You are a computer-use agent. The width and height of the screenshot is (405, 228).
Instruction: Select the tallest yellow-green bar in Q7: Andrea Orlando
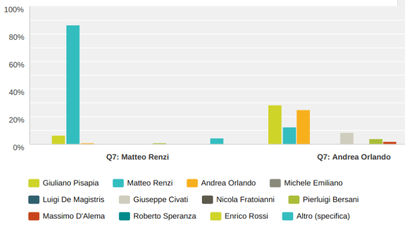[x=274, y=125]
